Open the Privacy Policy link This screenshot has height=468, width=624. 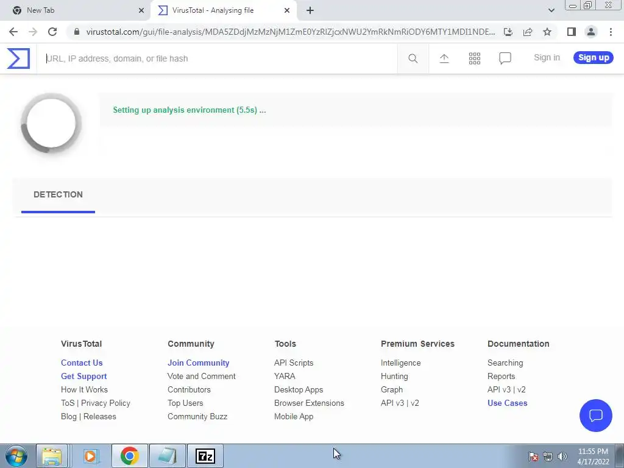tap(105, 403)
